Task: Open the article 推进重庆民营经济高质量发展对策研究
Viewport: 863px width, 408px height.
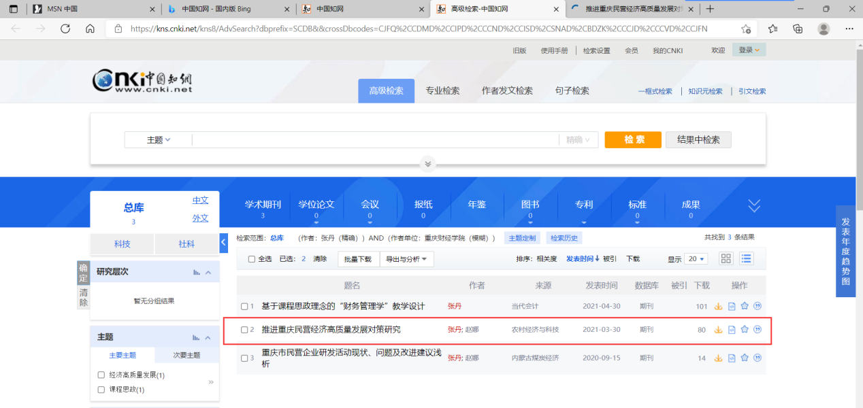Action: (x=331, y=330)
